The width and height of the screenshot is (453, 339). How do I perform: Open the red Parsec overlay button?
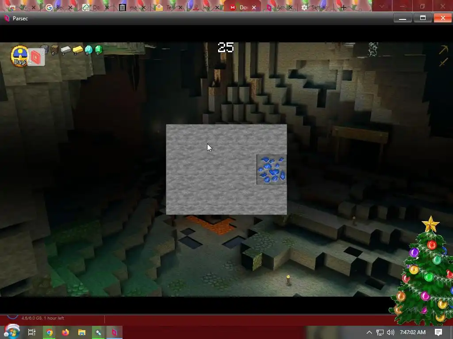click(x=36, y=57)
